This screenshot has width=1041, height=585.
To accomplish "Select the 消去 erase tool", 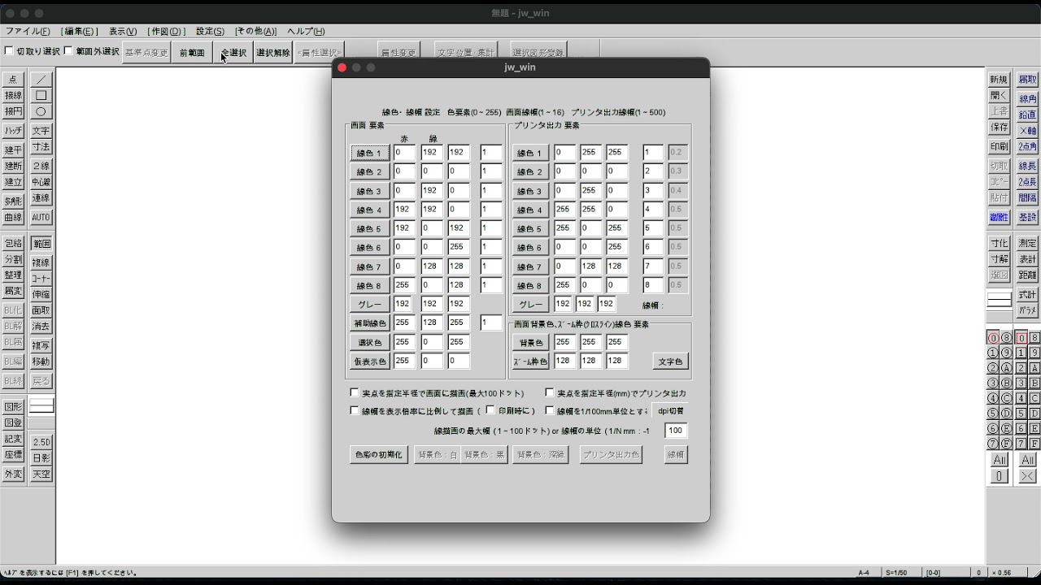I will [x=41, y=327].
